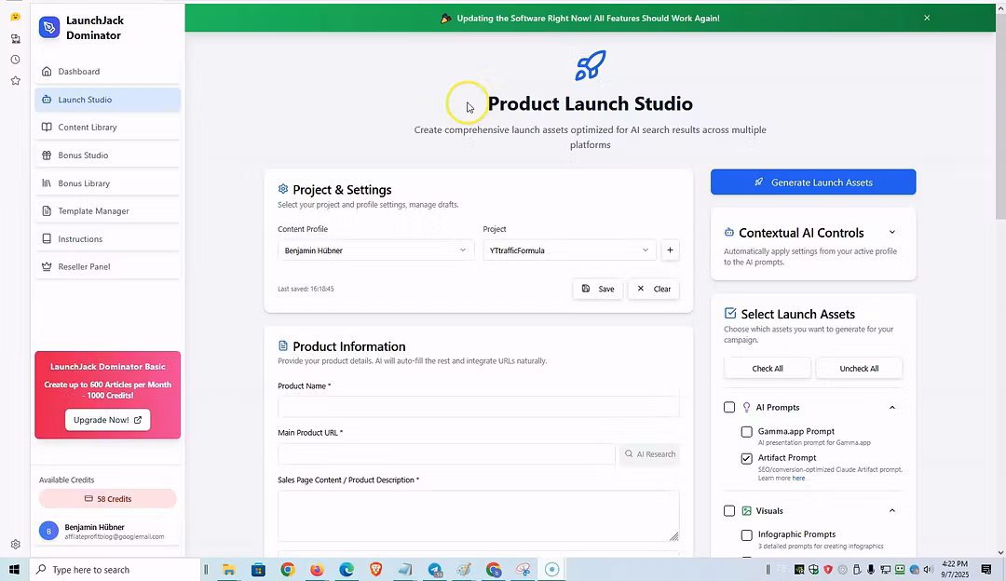Viewport: 1006px width, 581px height.
Task: Expand Contextual AI Controls chevron
Action: [891, 233]
